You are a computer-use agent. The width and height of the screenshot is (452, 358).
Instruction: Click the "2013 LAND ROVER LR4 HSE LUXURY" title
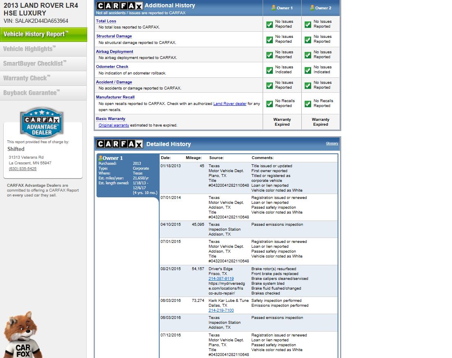click(x=41, y=9)
